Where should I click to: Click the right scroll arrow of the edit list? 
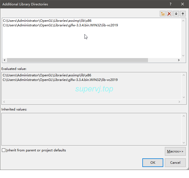tap(179, 60)
